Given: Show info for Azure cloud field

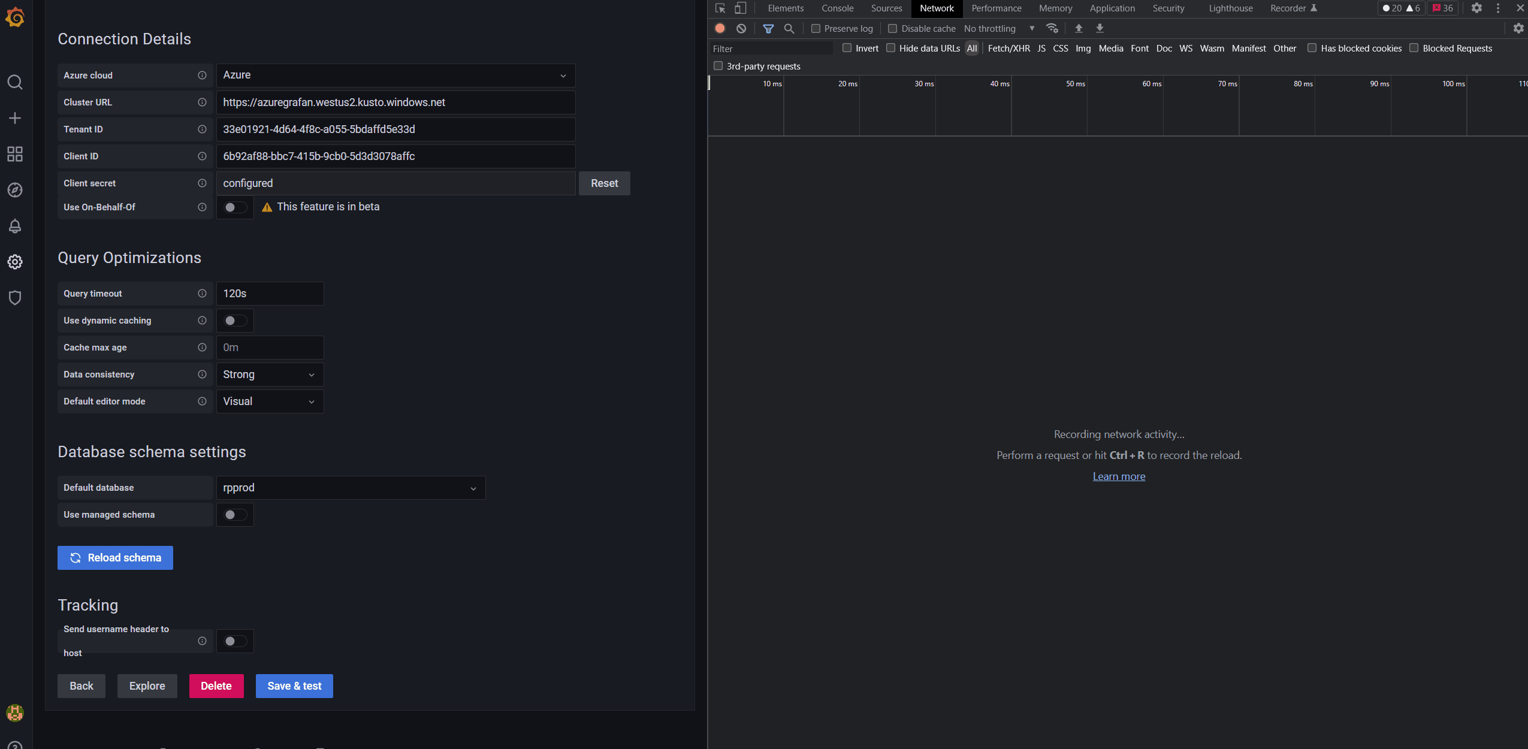Looking at the screenshot, I should [x=202, y=75].
